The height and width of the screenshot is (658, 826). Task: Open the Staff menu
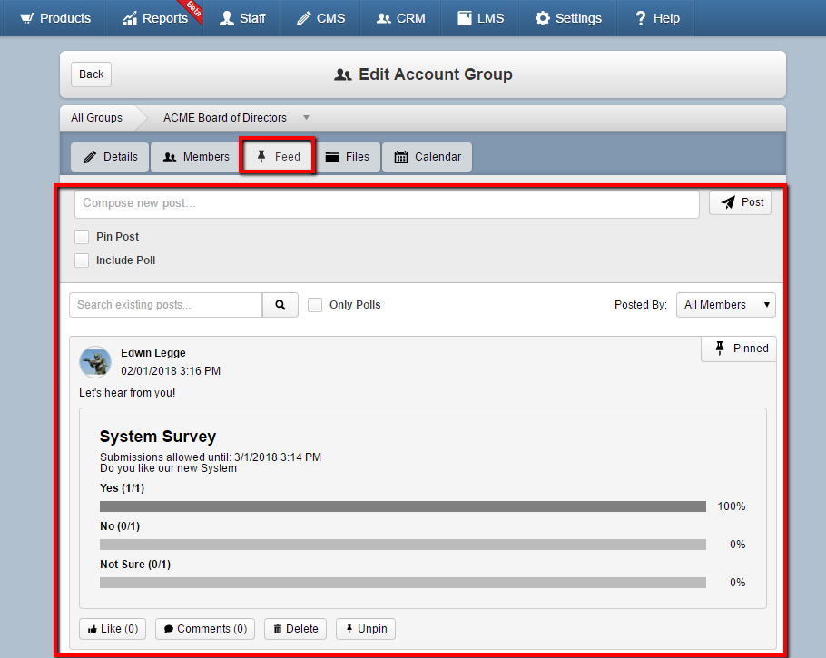[242, 18]
